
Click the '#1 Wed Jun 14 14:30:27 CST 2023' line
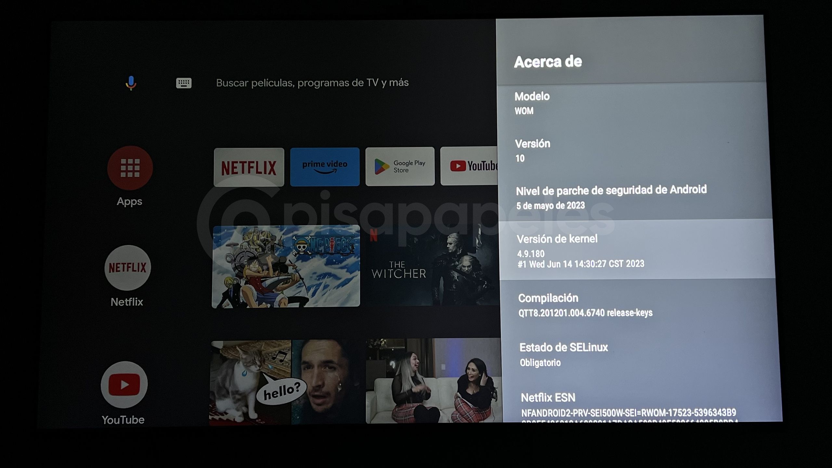pos(581,264)
